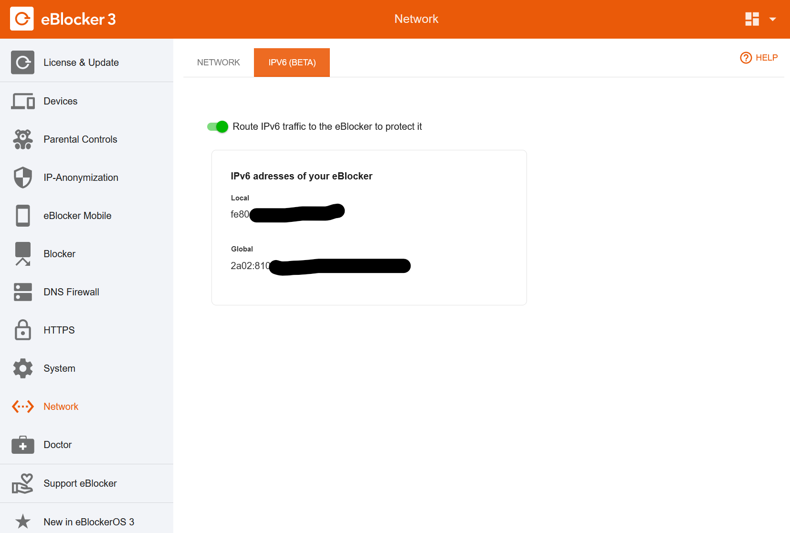Click the eBlocker Mobile phone icon

pos(22,216)
